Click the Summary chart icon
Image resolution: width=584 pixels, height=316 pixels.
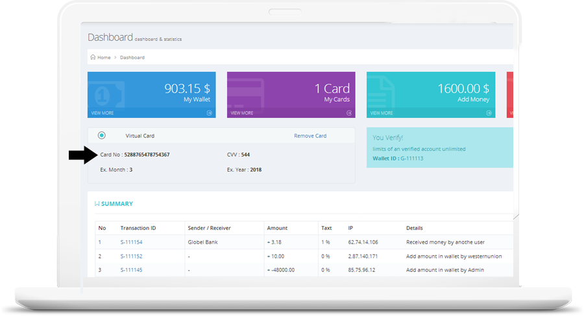[x=97, y=204]
